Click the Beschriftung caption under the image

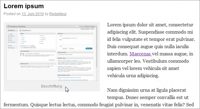[51, 86]
